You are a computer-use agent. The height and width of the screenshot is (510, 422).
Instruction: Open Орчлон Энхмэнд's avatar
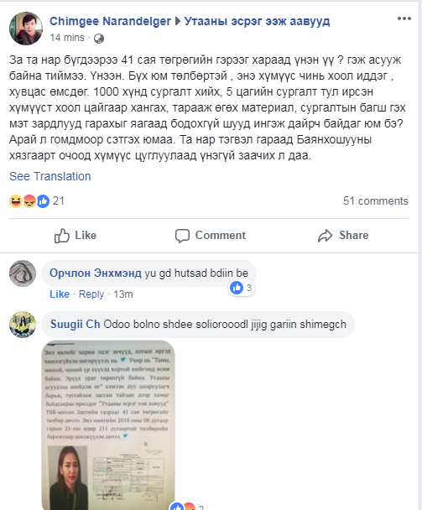(x=23, y=273)
